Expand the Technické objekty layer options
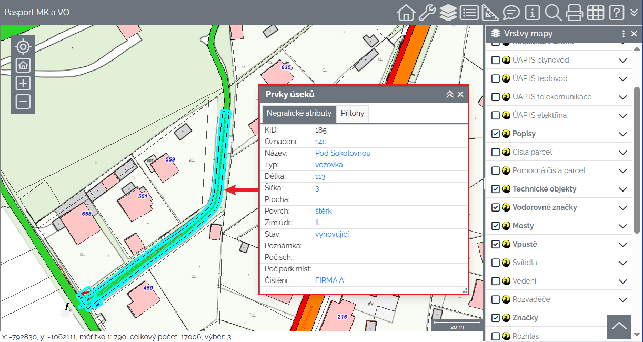Screen dimensions: 643x342 coord(623,189)
